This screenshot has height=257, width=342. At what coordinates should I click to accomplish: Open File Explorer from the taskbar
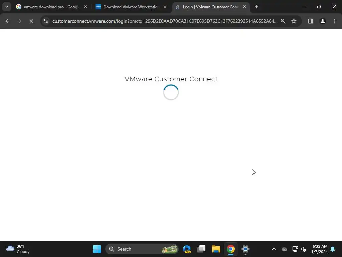(x=216, y=249)
